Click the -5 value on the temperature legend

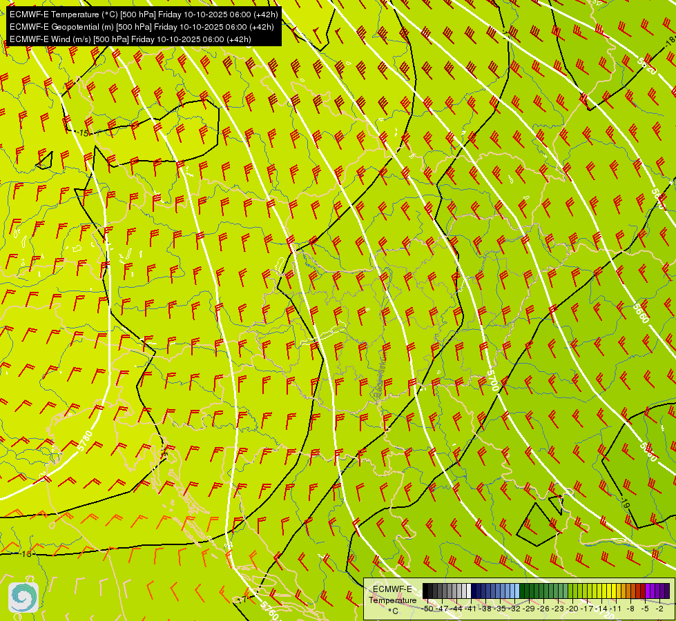645,609
